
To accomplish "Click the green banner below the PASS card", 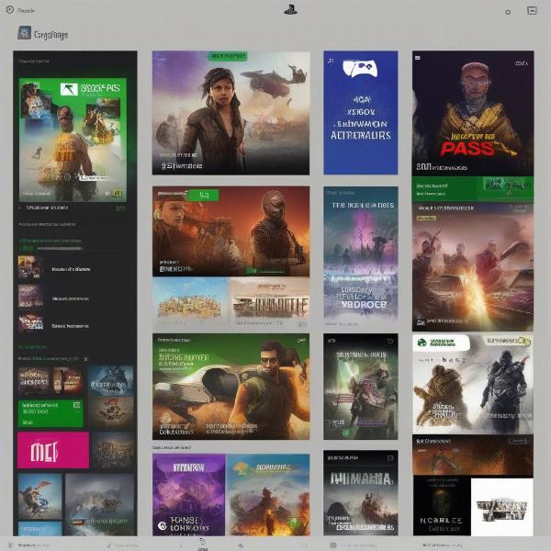I will click(x=473, y=189).
